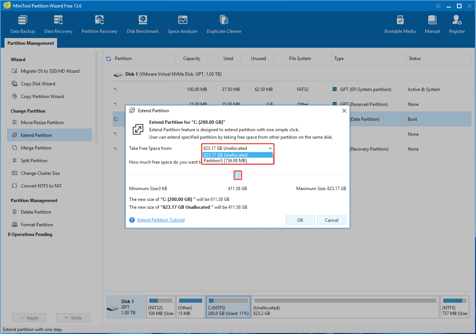This screenshot has width=476, height=334.
Task: Adjust the free space amount slider
Action: point(238,175)
